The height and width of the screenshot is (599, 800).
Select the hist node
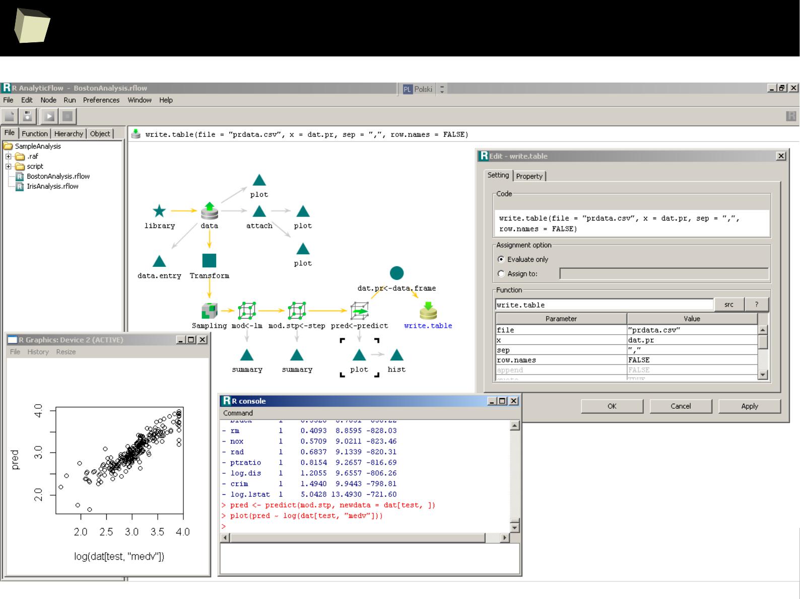397,355
